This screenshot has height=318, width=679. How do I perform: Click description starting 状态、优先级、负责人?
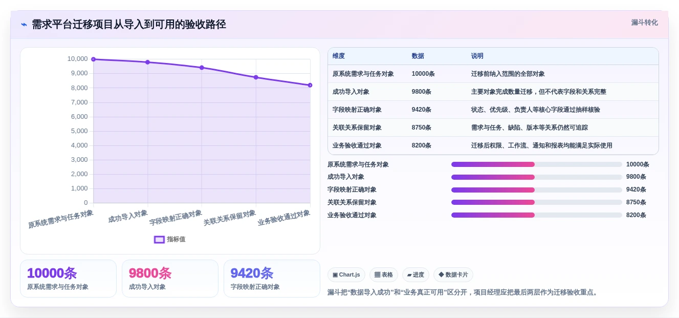tap(536, 110)
